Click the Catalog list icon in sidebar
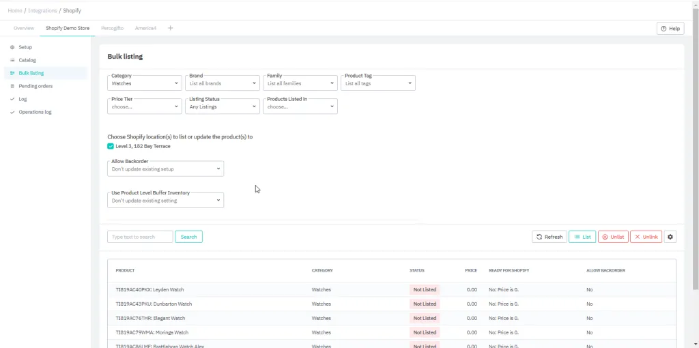699x348 pixels. [x=12, y=60]
